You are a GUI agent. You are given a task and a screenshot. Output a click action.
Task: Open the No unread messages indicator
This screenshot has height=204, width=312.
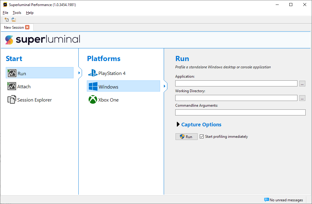click(284, 200)
